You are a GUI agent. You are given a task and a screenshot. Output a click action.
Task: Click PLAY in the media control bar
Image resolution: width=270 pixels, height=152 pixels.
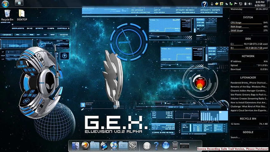[24, 35]
